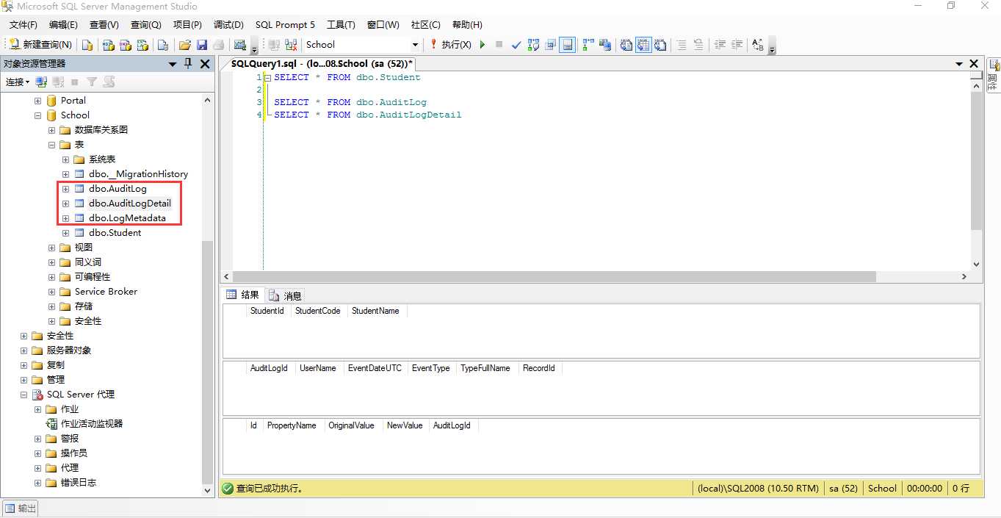Select the database diagrams (数据库关系图) folder
The height and width of the screenshot is (518, 1001).
click(x=101, y=130)
